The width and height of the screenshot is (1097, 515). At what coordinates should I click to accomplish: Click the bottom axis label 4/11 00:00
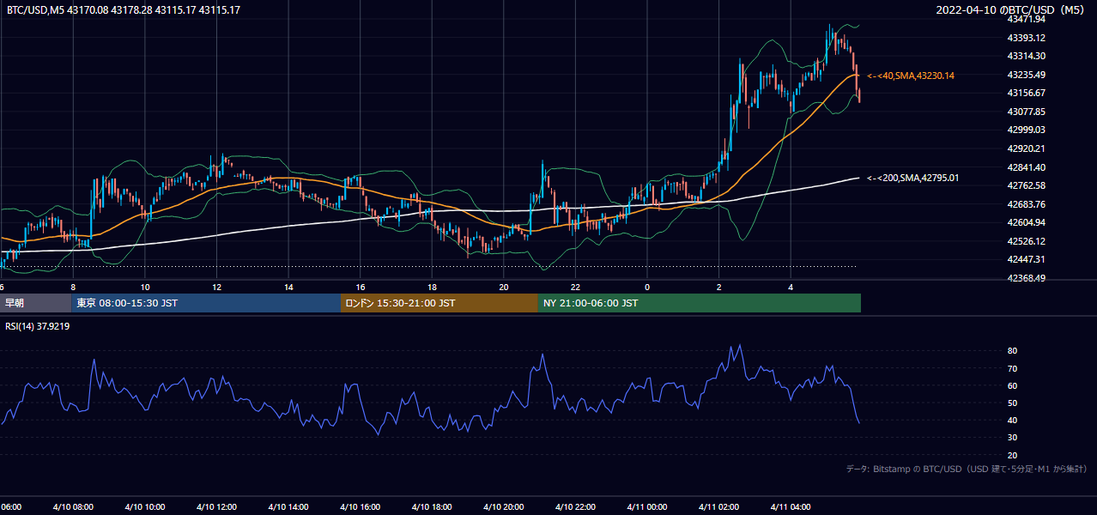pyautogui.click(x=647, y=507)
